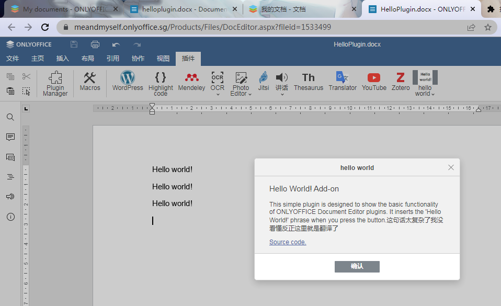The width and height of the screenshot is (501, 306).
Task: Expand the 讲话 plugin dropdown arrow
Action: (282, 94)
